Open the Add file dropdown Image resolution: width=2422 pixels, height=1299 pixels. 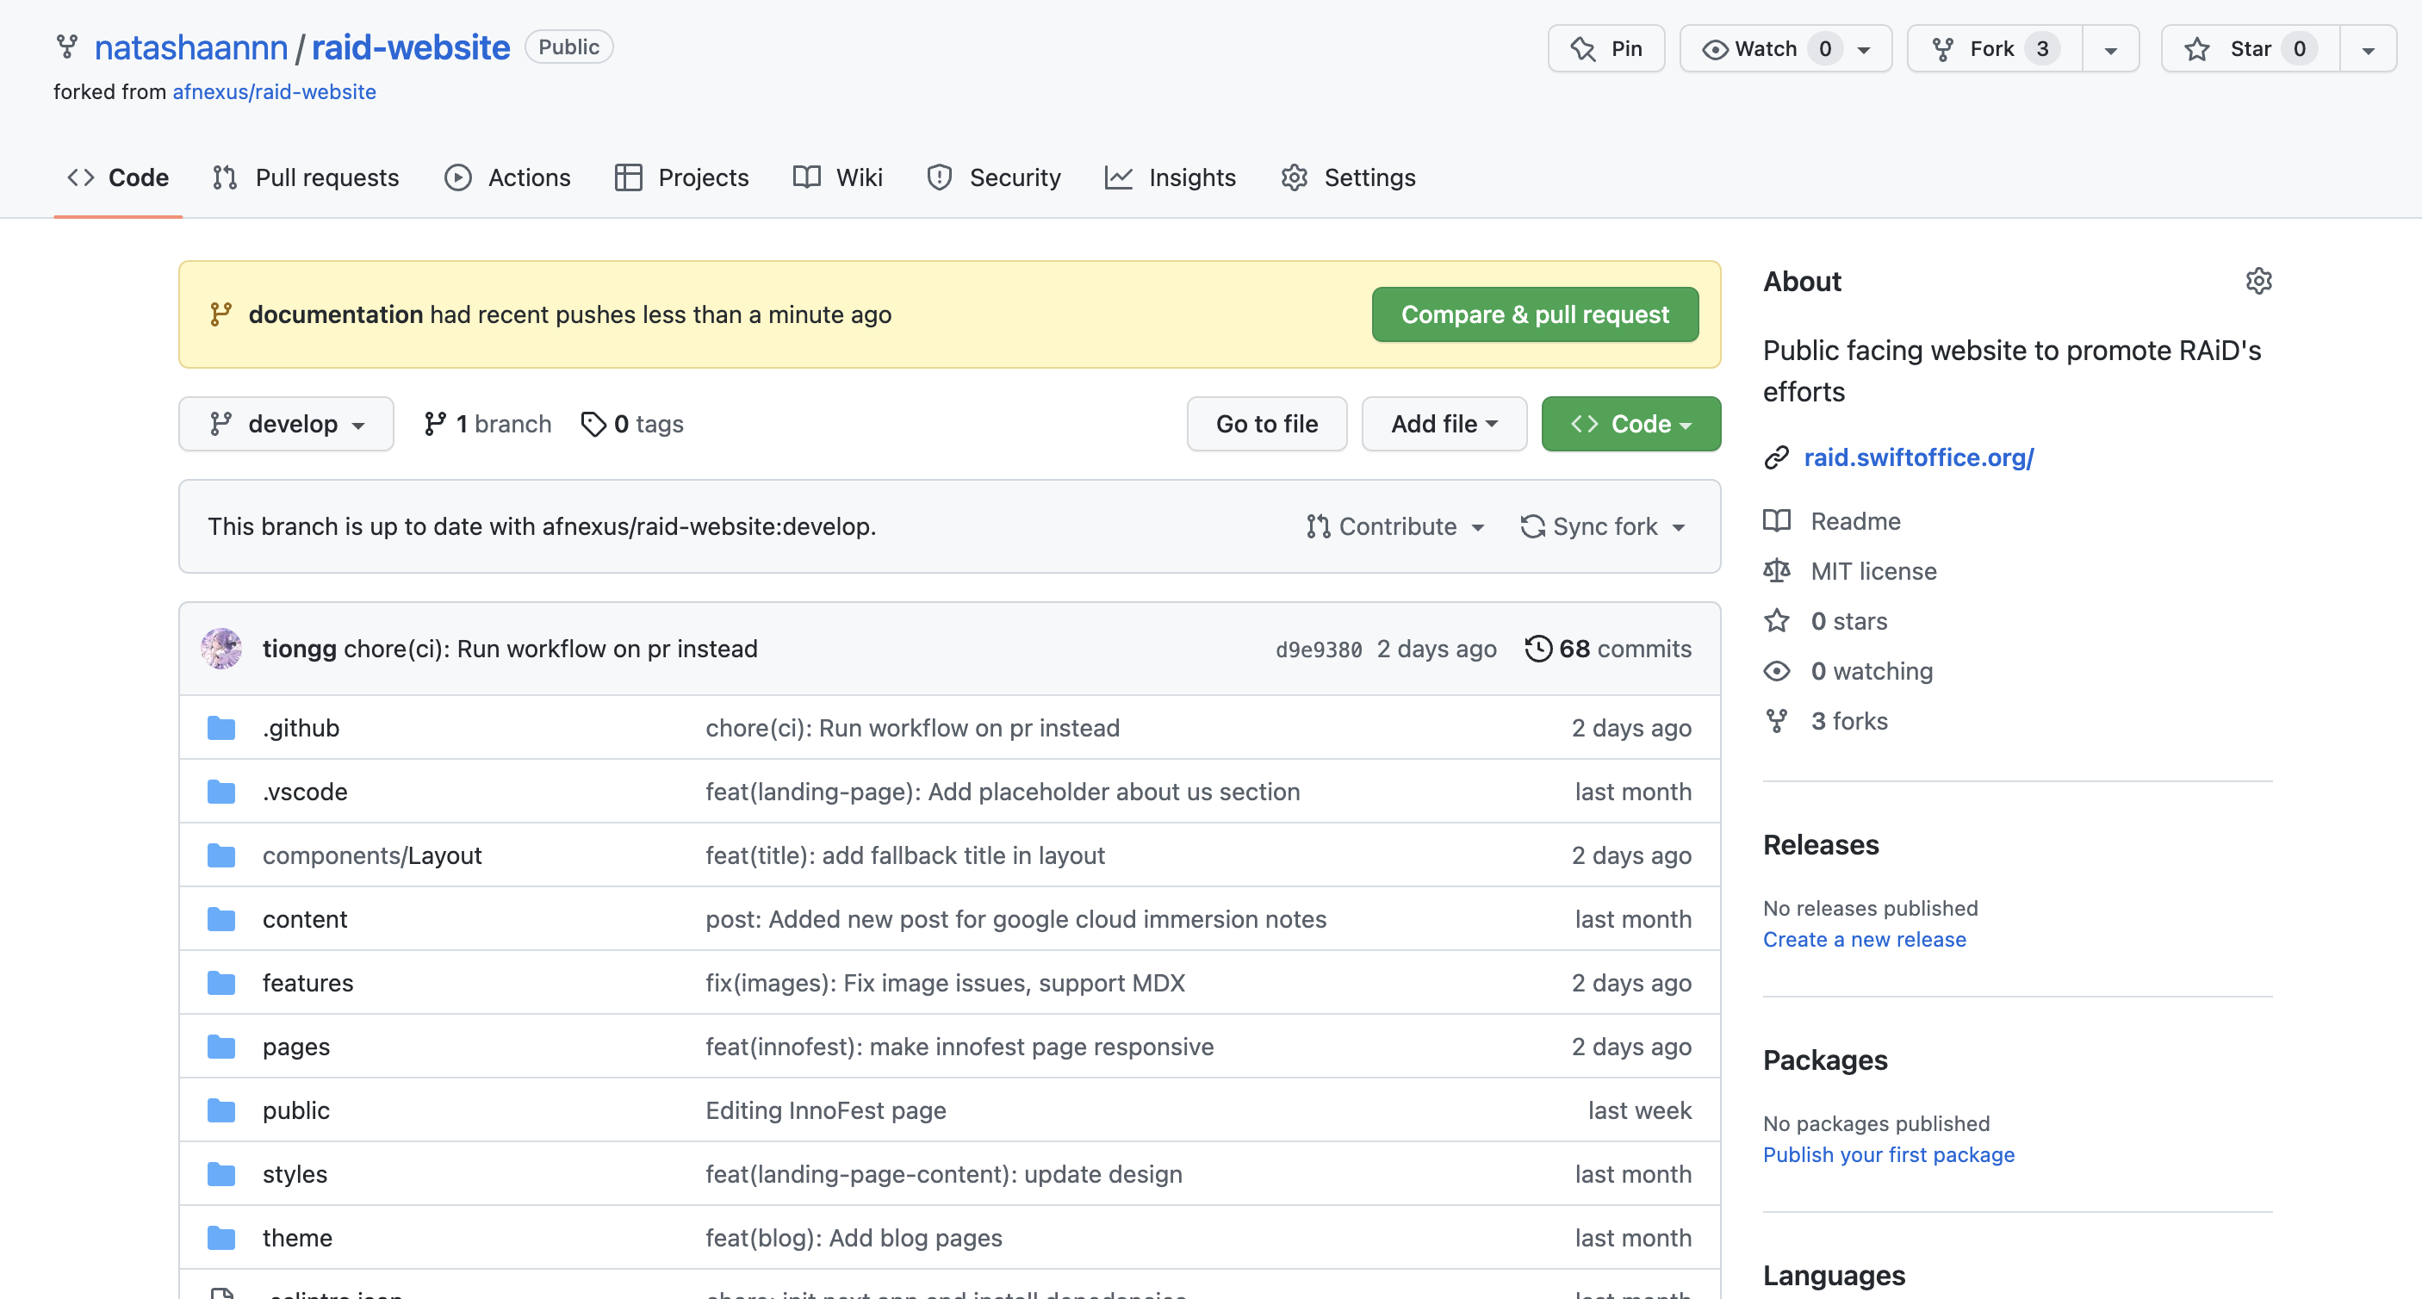pyautogui.click(x=1444, y=424)
